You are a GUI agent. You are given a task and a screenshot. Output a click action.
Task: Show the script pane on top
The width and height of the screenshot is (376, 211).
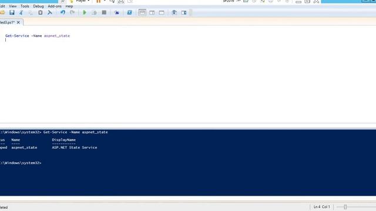coord(142,12)
